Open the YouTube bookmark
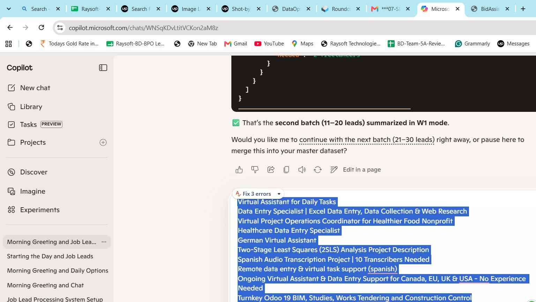536x302 pixels. pyautogui.click(x=269, y=44)
